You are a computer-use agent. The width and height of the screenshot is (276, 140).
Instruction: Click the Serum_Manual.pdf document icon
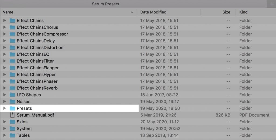[x=12, y=115]
